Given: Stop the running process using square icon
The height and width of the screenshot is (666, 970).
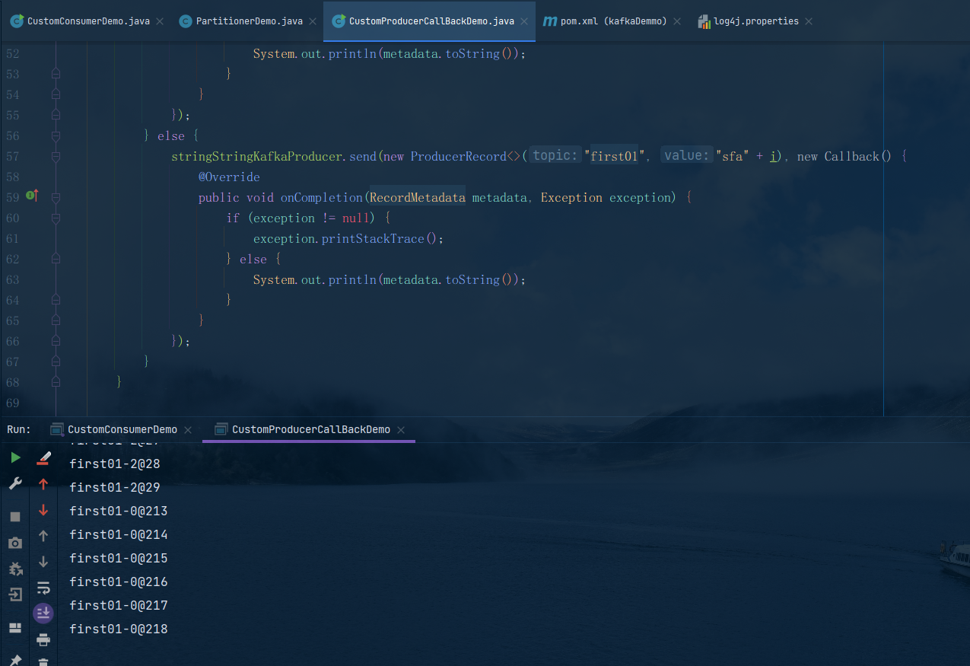Looking at the screenshot, I should [x=14, y=516].
